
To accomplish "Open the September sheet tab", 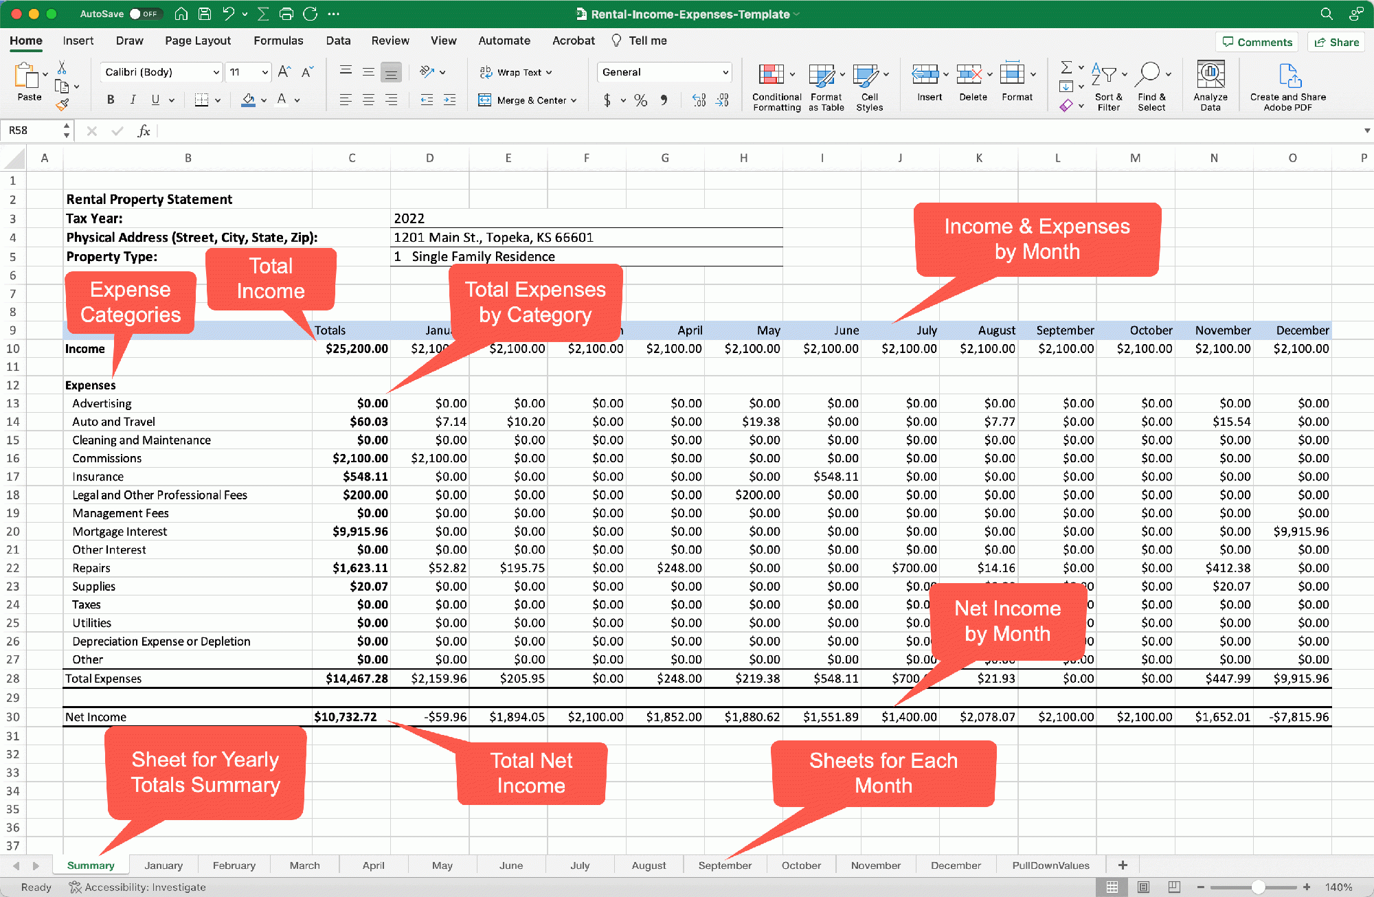I will click(725, 865).
